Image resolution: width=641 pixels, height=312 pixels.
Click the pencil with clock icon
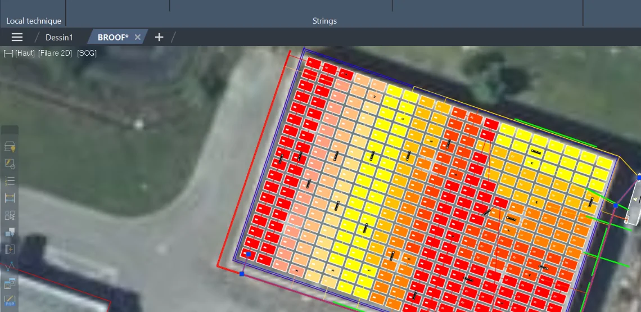(x=10, y=164)
